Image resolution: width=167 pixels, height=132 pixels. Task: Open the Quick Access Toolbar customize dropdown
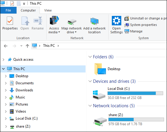pyautogui.click(x=24, y=4)
